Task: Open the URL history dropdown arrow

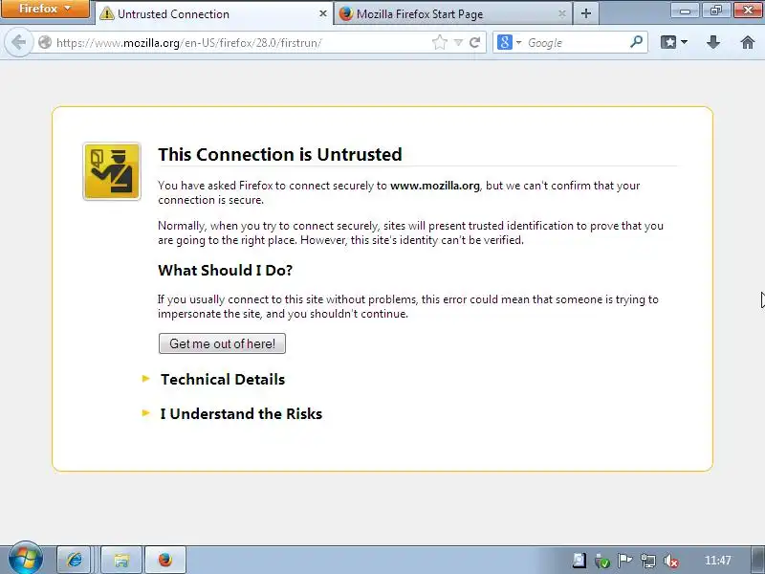Action: (x=458, y=42)
